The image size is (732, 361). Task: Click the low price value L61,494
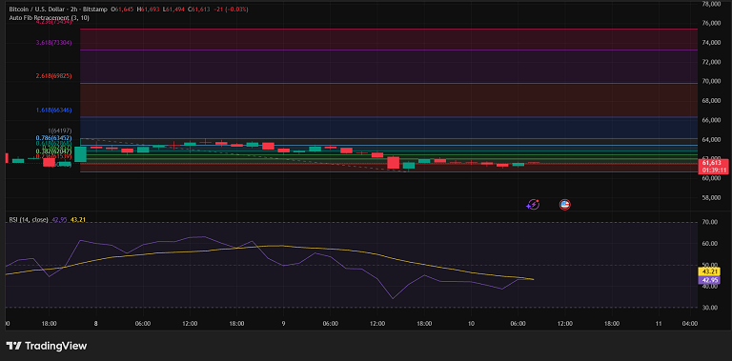pyautogui.click(x=173, y=10)
